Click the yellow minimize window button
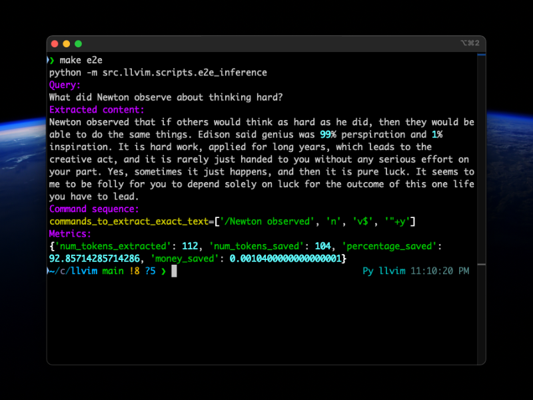The width and height of the screenshot is (533, 400). (67, 43)
